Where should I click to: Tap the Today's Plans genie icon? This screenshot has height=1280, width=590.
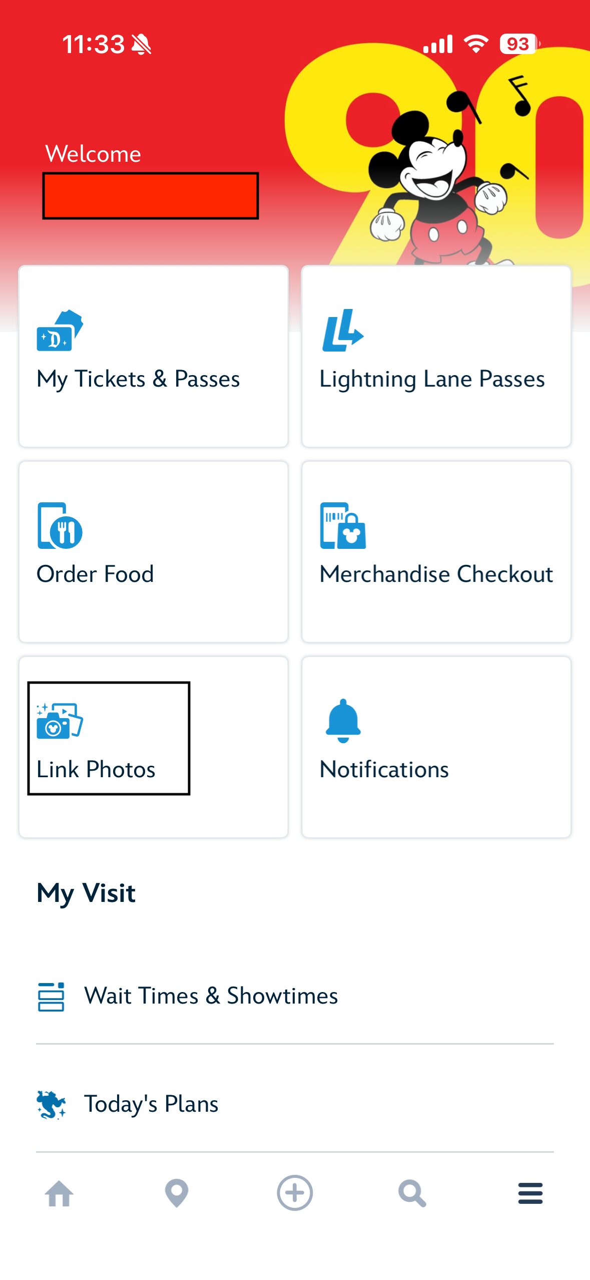(51, 1105)
